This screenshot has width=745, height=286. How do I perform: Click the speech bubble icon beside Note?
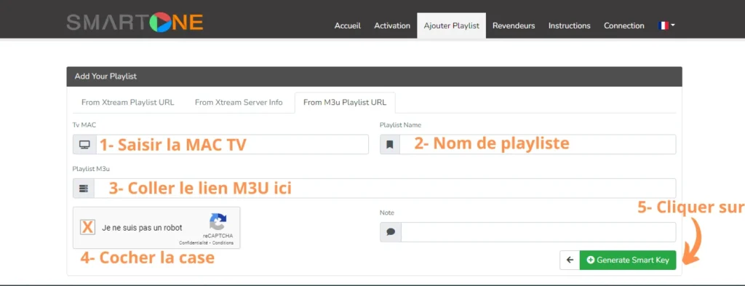391,232
